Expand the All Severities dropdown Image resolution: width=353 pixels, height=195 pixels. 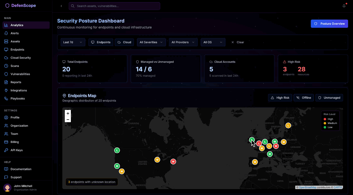pyautogui.click(x=151, y=42)
